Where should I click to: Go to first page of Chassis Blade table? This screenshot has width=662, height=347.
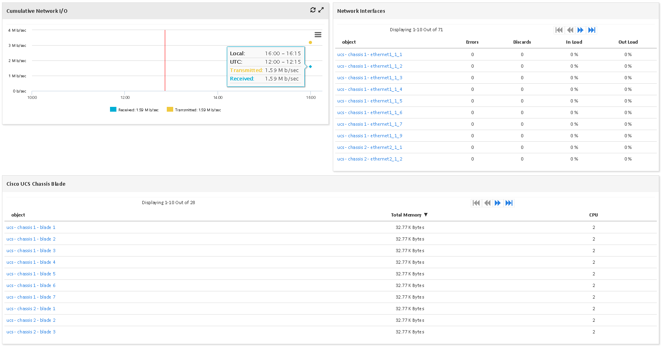(x=476, y=203)
